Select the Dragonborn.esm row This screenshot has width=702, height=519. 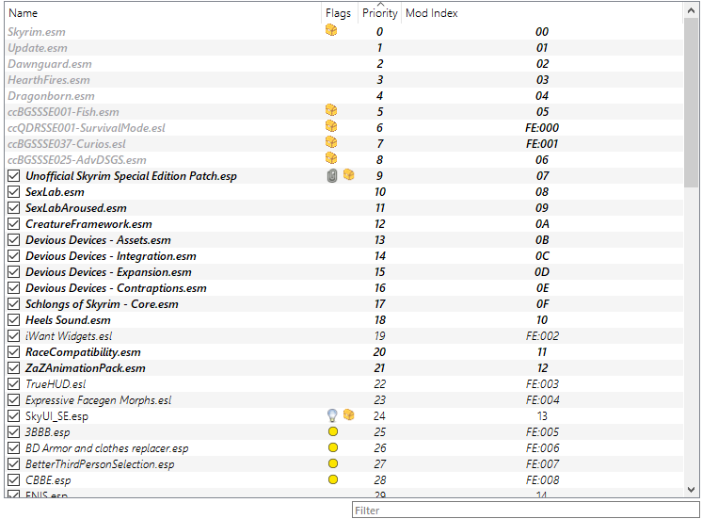343,96
